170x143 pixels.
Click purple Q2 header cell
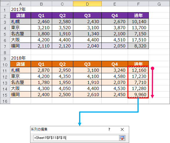pyautogui.click(x=63, y=15)
